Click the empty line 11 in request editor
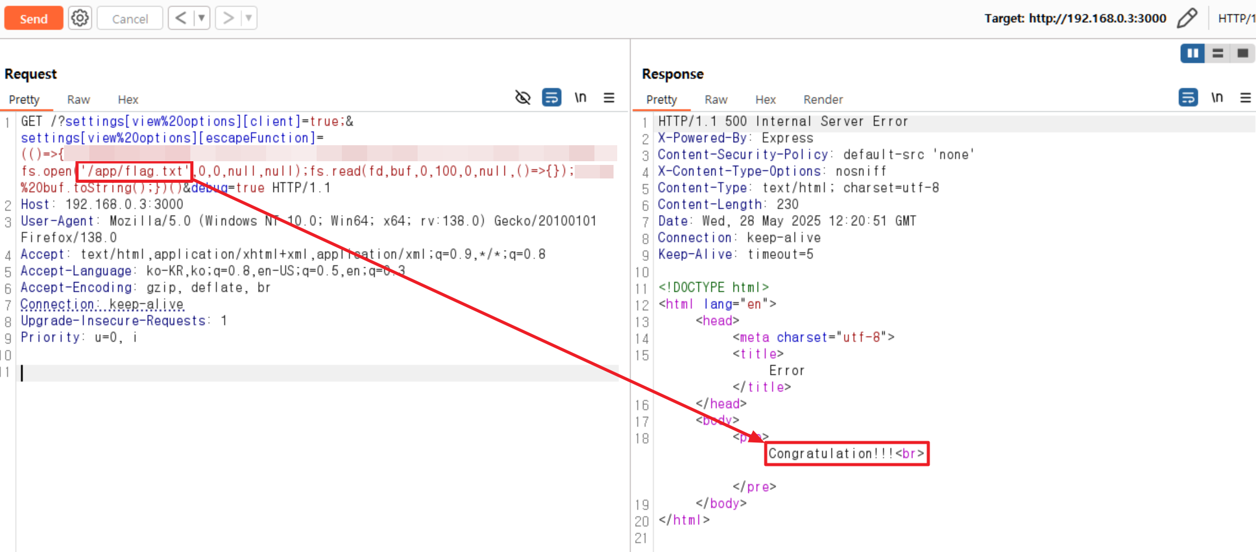The image size is (1256, 552). pos(319,373)
